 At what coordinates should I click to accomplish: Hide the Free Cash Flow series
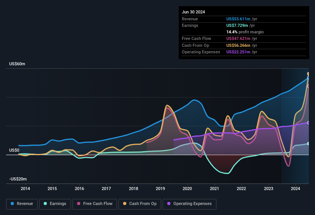[x=95, y=204]
